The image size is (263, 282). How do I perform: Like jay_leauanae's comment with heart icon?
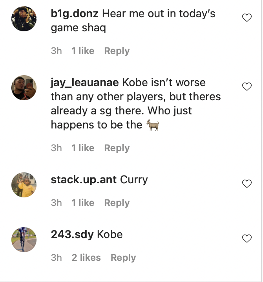pyautogui.click(x=247, y=87)
